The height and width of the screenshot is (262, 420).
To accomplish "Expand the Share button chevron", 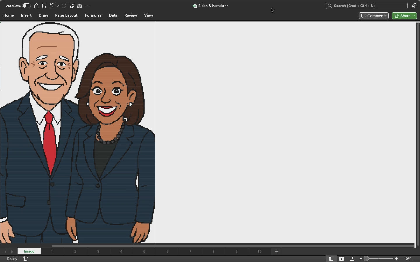I will (x=413, y=16).
